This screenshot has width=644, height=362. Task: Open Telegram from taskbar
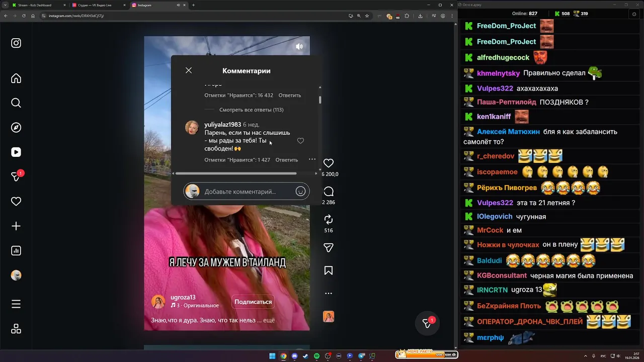[x=361, y=356]
